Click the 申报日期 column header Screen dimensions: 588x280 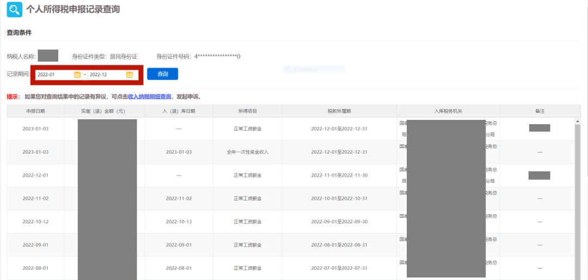click(x=35, y=111)
